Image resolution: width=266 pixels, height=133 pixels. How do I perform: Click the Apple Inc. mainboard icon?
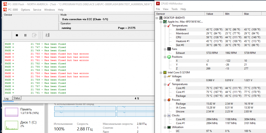165,22
